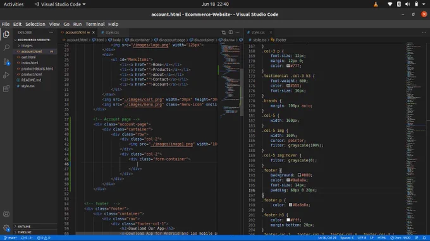This screenshot has width=430, height=241.
Task: Open the View menu
Action: tap(54, 24)
